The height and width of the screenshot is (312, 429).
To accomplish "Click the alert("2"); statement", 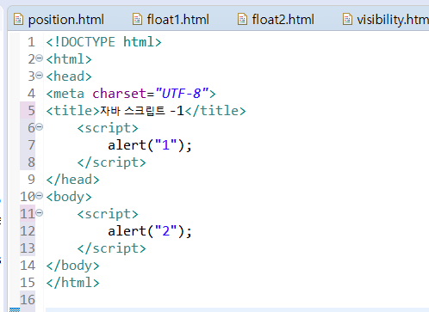I will [150, 231].
